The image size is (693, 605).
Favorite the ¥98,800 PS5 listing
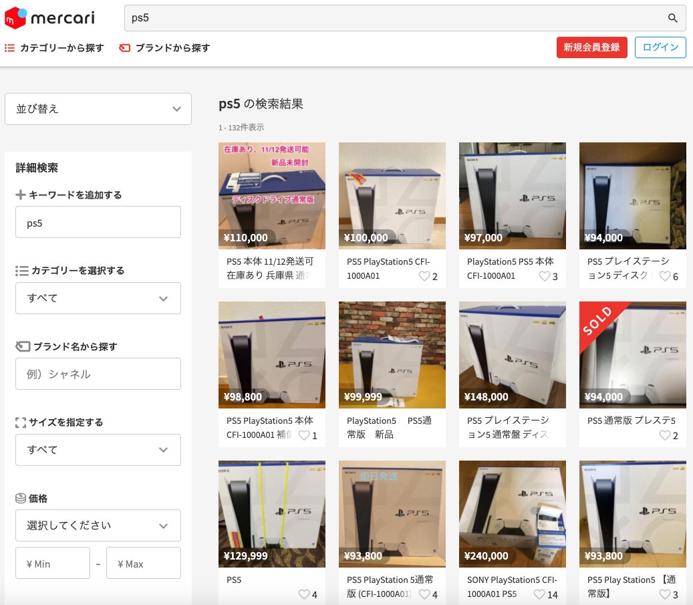[303, 435]
